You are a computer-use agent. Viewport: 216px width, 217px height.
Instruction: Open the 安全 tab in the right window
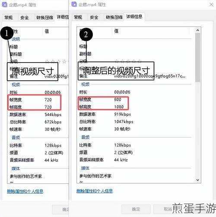point(94,17)
